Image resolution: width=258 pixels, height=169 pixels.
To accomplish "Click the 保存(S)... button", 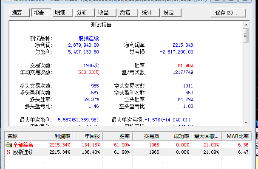I will click(228, 13).
